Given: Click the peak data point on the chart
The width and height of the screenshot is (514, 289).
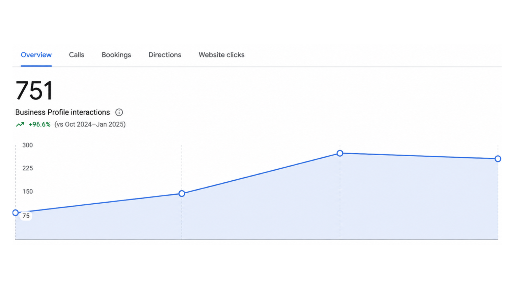Looking at the screenshot, I should coord(340,153).
